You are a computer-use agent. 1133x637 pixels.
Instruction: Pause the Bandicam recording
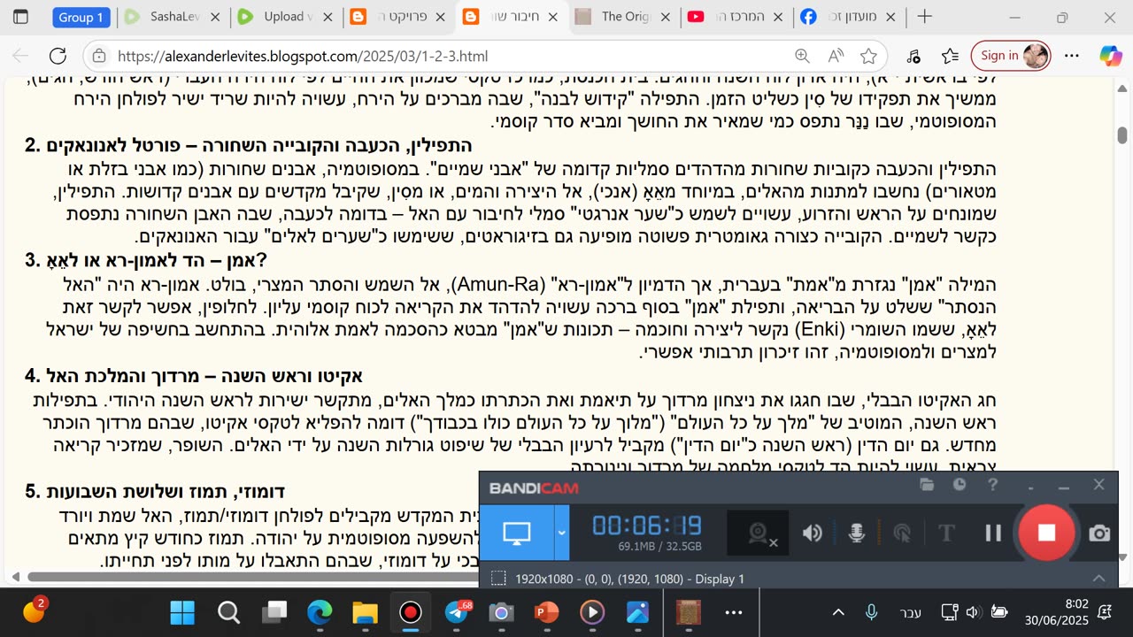pos(993,533)
